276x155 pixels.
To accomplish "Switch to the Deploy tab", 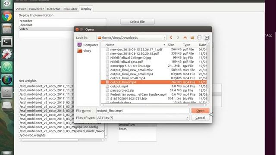I will 86,9.
